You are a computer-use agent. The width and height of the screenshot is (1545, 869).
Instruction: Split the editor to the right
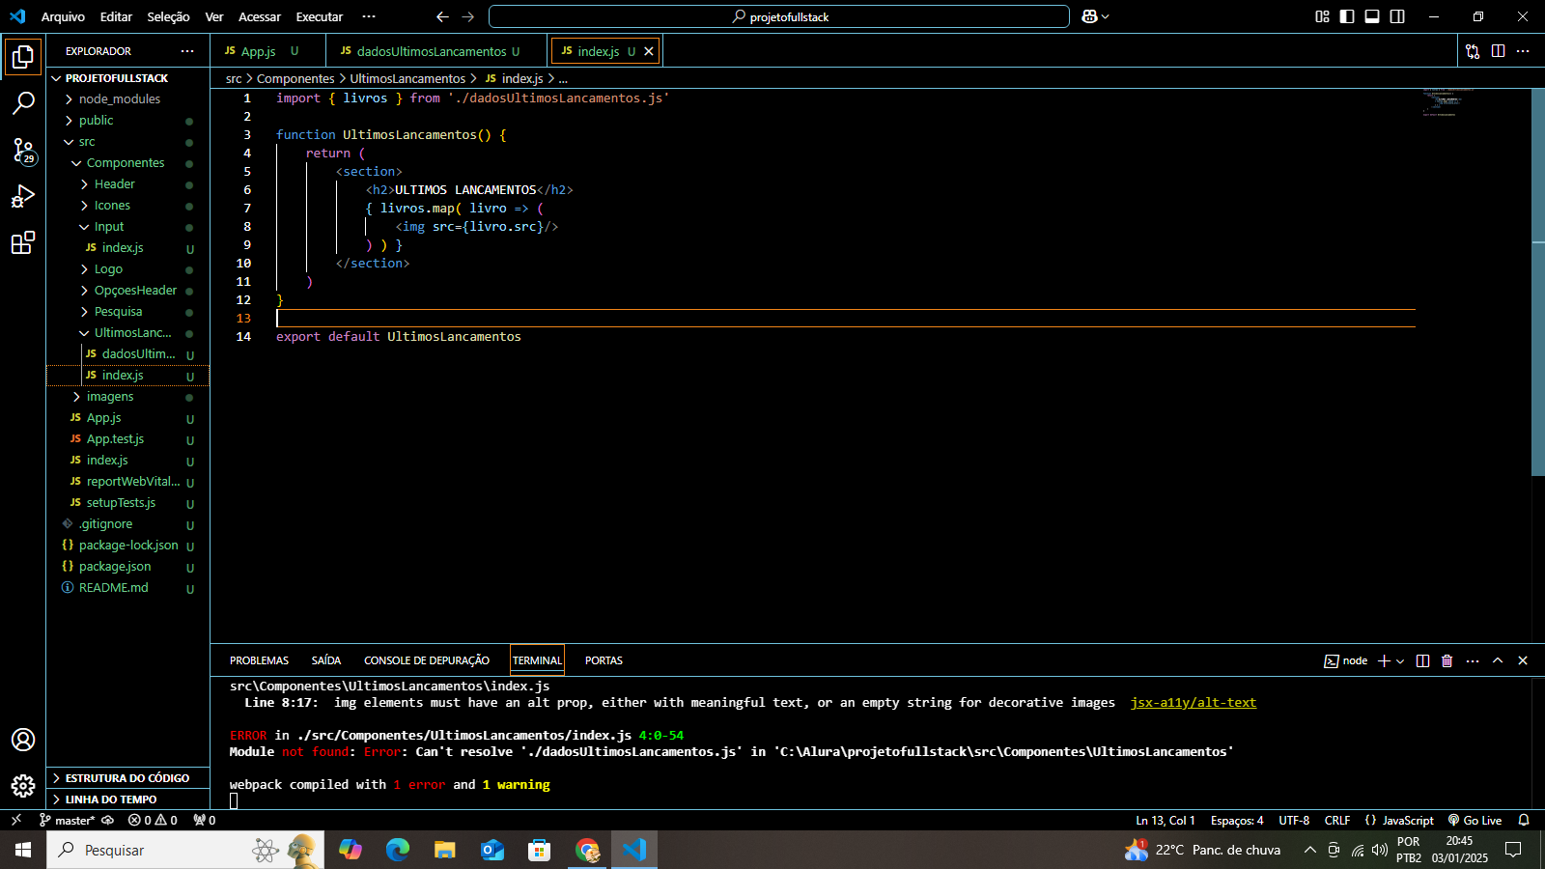point(1498,51)
